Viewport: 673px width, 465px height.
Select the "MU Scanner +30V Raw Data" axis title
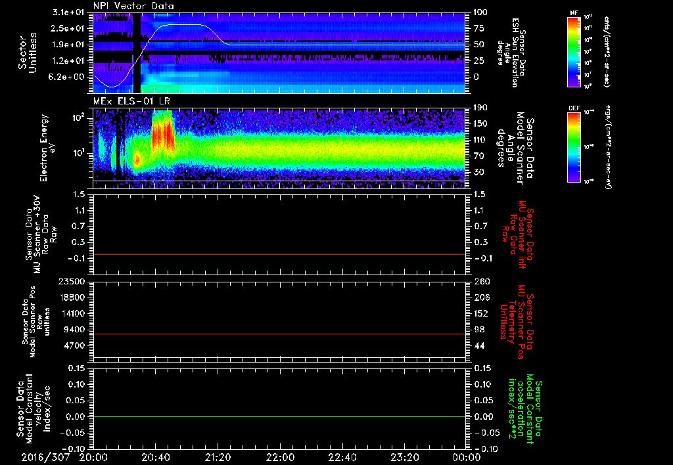pos(41,234)
